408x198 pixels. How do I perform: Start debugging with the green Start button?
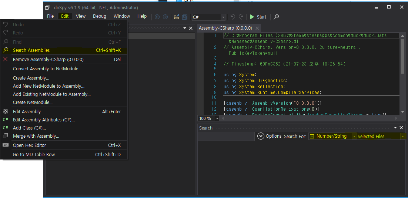click(258, 17)
